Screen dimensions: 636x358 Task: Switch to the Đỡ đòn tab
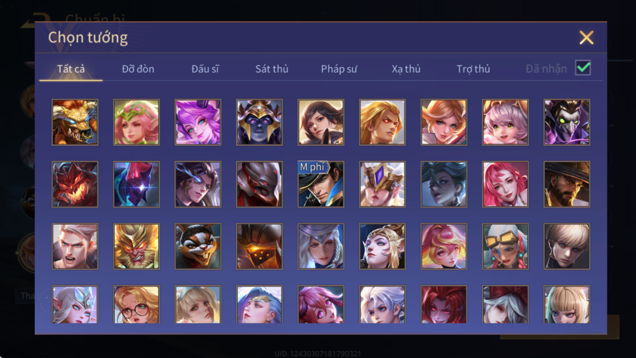pos(138,69)
